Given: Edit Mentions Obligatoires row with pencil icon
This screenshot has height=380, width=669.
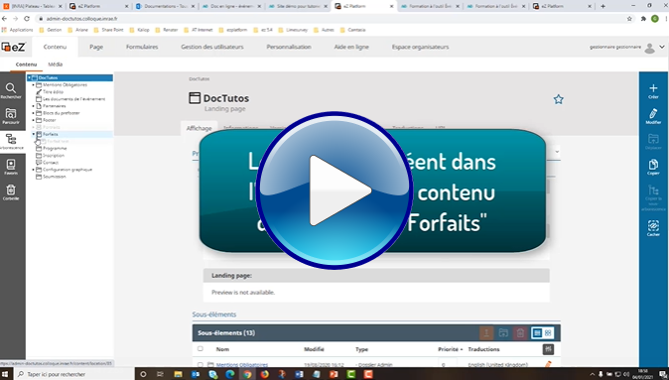Looking at the screenshot, I should 548,364.
